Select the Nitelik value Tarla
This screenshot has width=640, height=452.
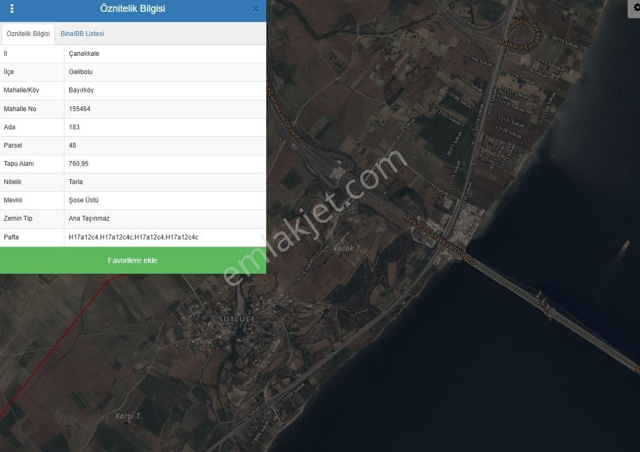point(76,181)
